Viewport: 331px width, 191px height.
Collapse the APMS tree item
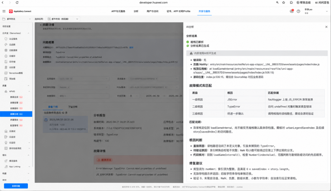click(29, 91)
